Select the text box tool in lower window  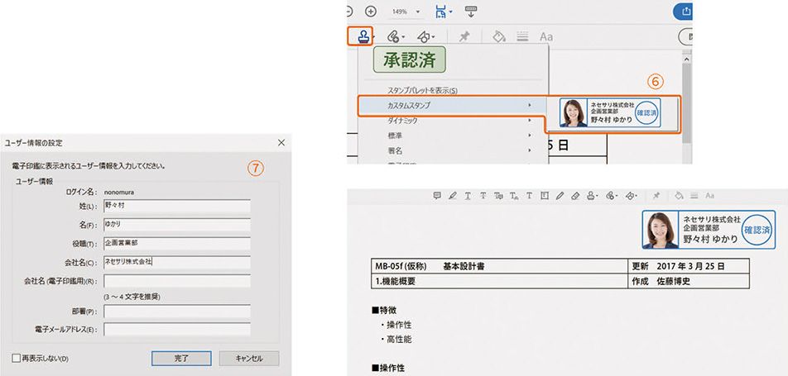click(x=545, y=196)
